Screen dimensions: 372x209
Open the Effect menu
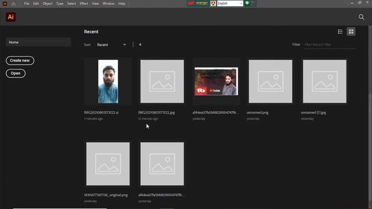(x=84, y=3)
